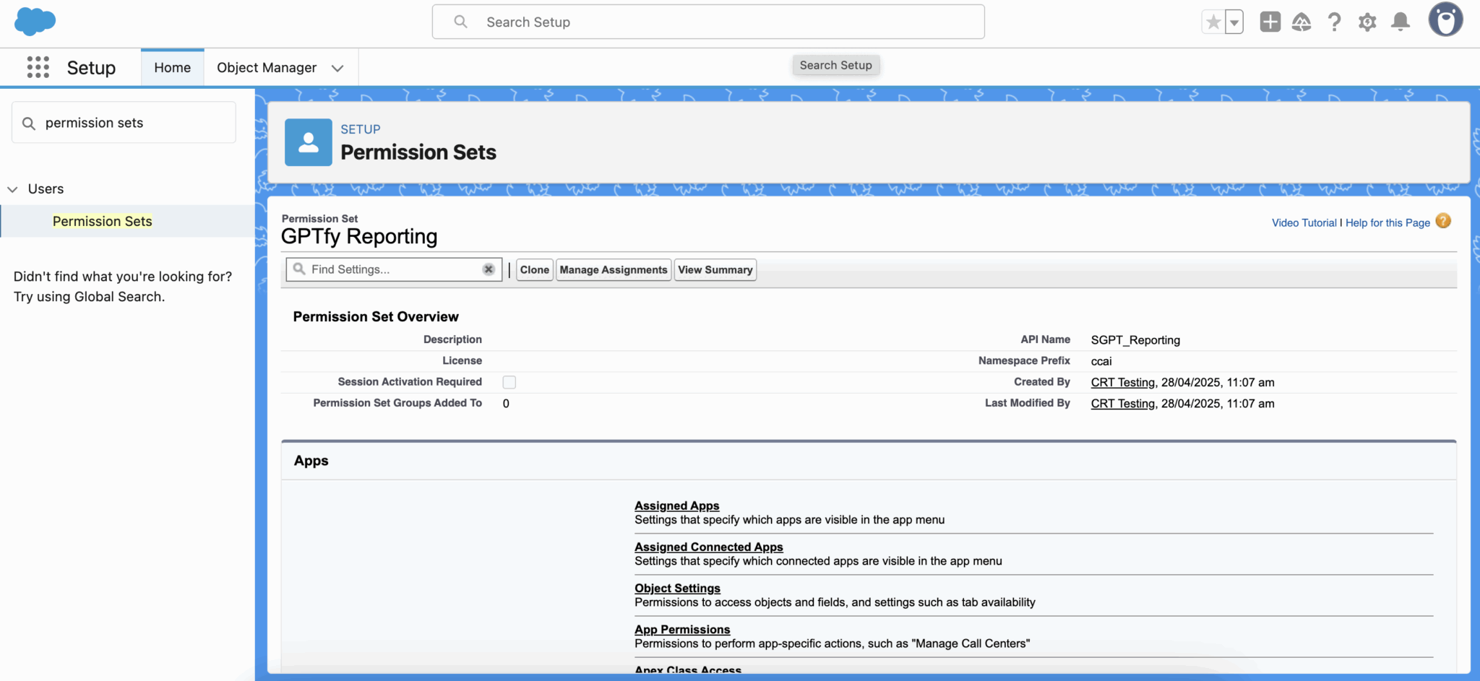This screenshot has height=681, width=1480.
Task: Click the Manage Assignments button
Action: tap(613, 269)
